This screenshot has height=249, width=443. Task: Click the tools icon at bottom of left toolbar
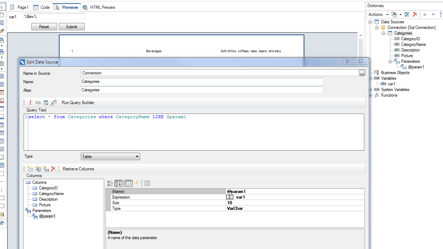point(2,223)
